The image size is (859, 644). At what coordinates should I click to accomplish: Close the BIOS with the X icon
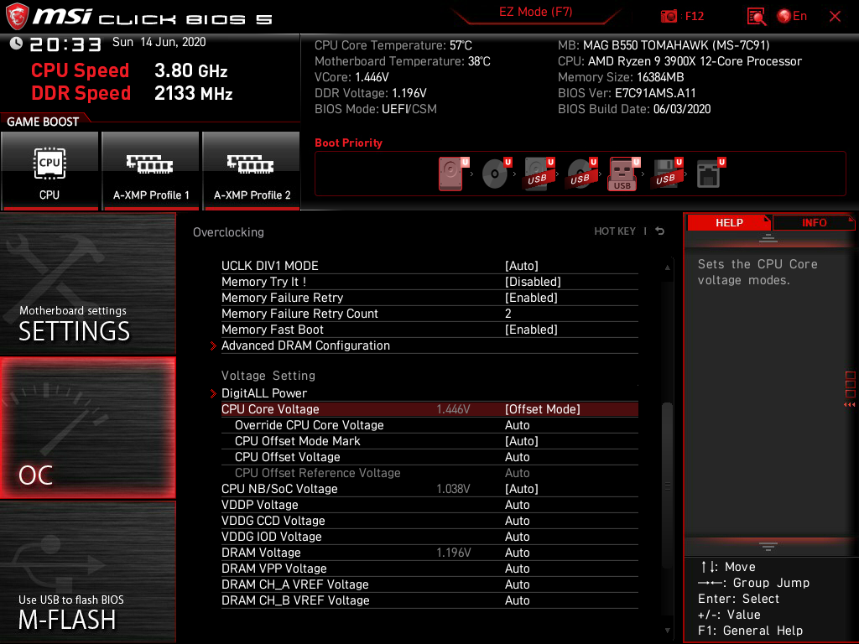pyautogui.click(x=835, y=17)
